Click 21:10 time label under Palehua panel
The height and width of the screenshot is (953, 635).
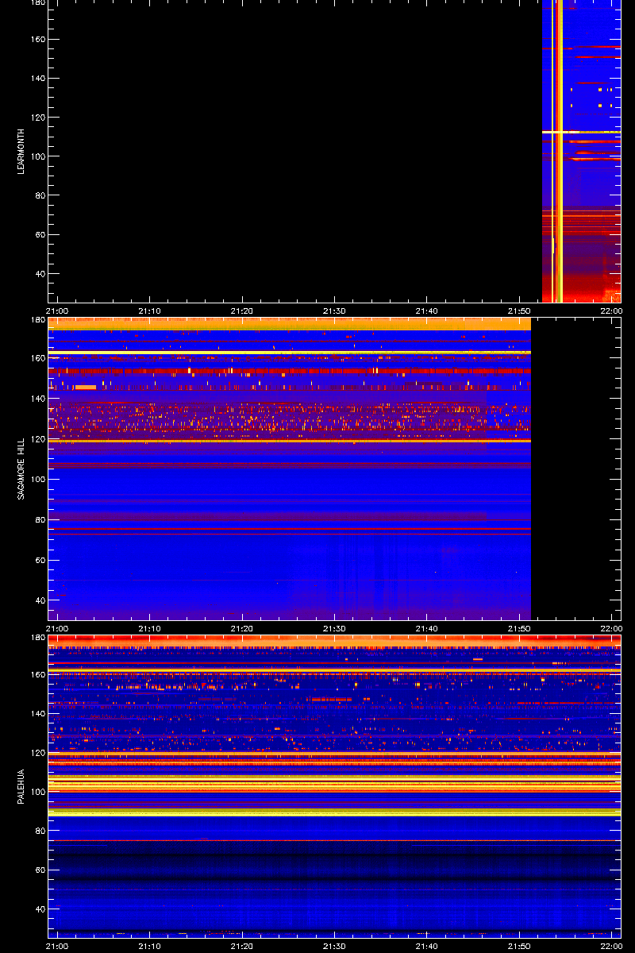click(150, 946)
